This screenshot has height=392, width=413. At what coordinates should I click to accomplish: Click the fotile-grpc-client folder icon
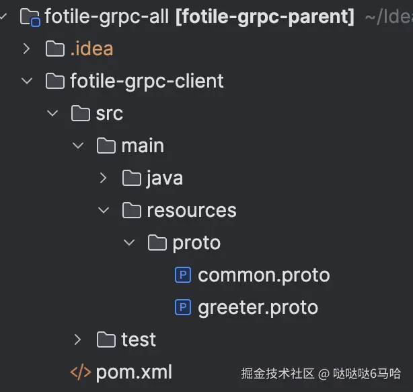click(55, 81)
